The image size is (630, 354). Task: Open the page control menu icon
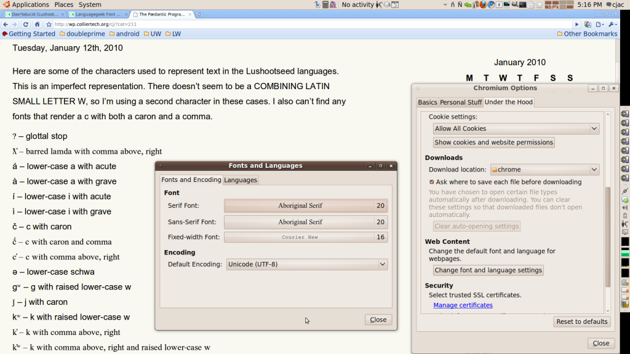click(x=599, y=24)
